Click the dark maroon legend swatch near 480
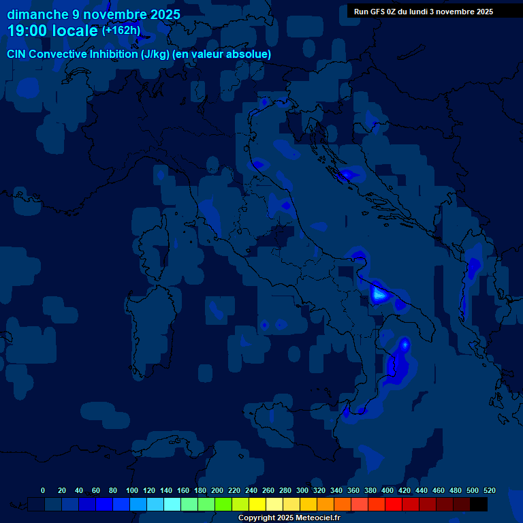 click(x=462, y=505)
